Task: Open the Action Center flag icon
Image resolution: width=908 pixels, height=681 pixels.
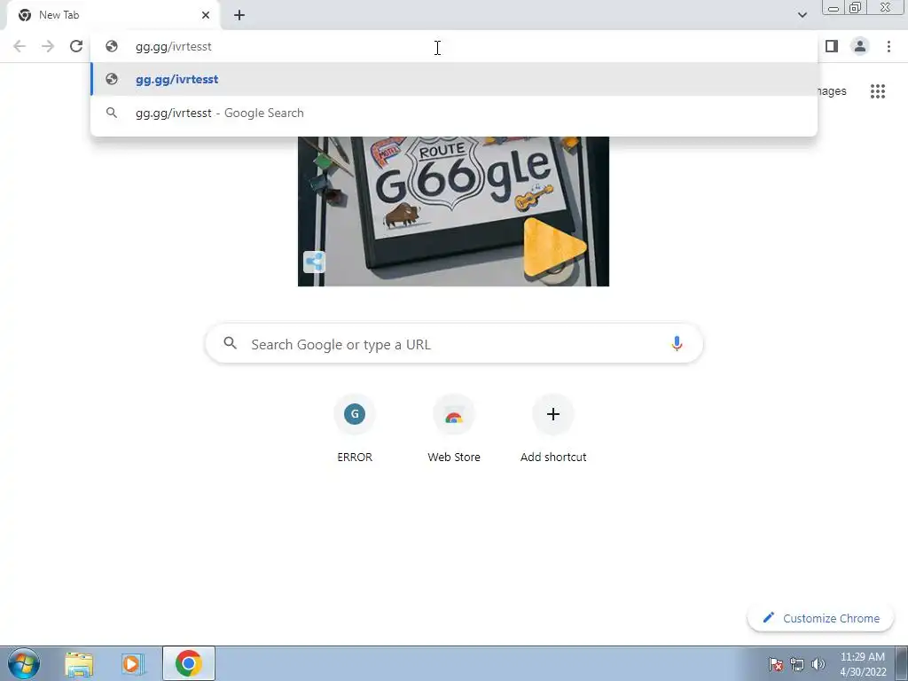Action: (776, 664)
